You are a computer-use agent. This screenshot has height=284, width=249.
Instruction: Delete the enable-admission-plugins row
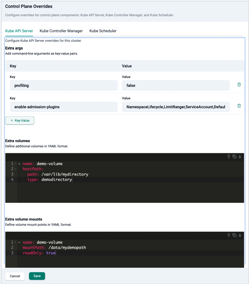[239, 106]
